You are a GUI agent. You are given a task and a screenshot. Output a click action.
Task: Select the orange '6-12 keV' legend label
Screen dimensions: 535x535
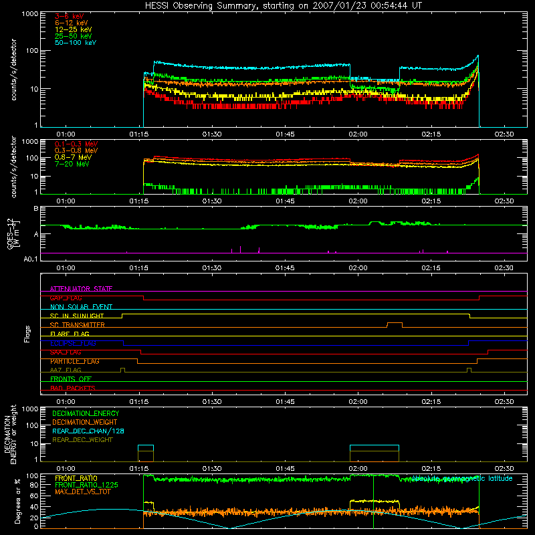72,23
